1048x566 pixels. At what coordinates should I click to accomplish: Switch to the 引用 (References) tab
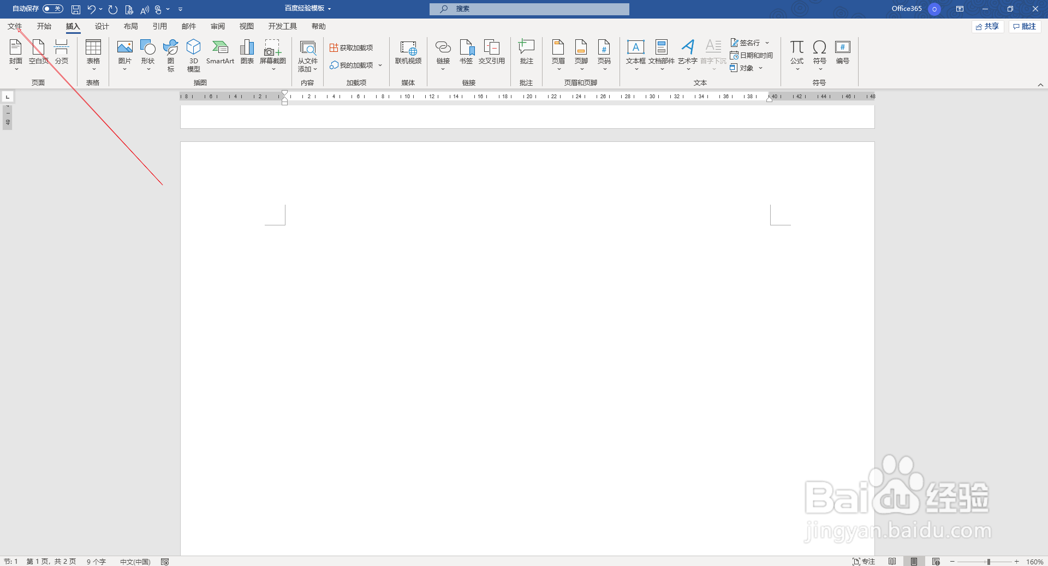click(160, 26)
